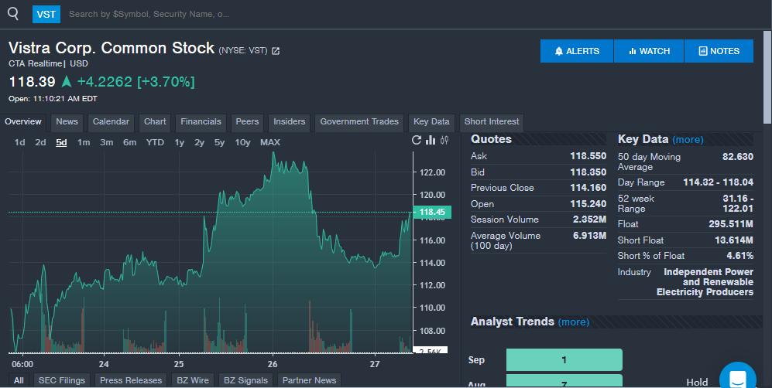Set chart range to YTD

coord(155,142)
